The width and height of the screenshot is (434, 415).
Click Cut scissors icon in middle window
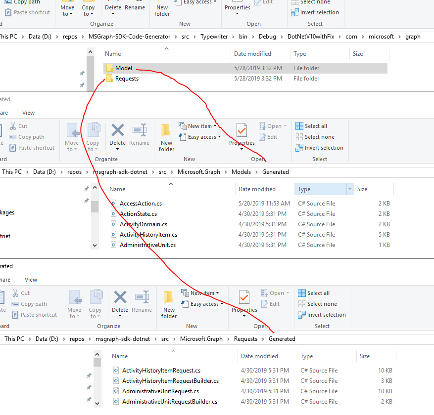click(13, 126)
